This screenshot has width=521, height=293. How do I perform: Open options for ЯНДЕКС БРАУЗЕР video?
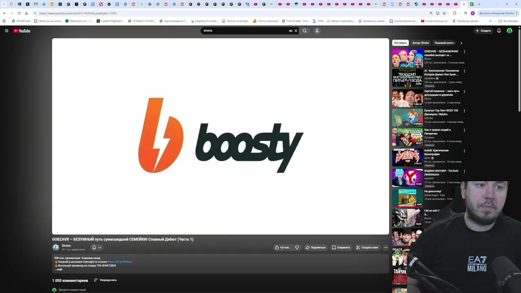[x=464, y=171]
